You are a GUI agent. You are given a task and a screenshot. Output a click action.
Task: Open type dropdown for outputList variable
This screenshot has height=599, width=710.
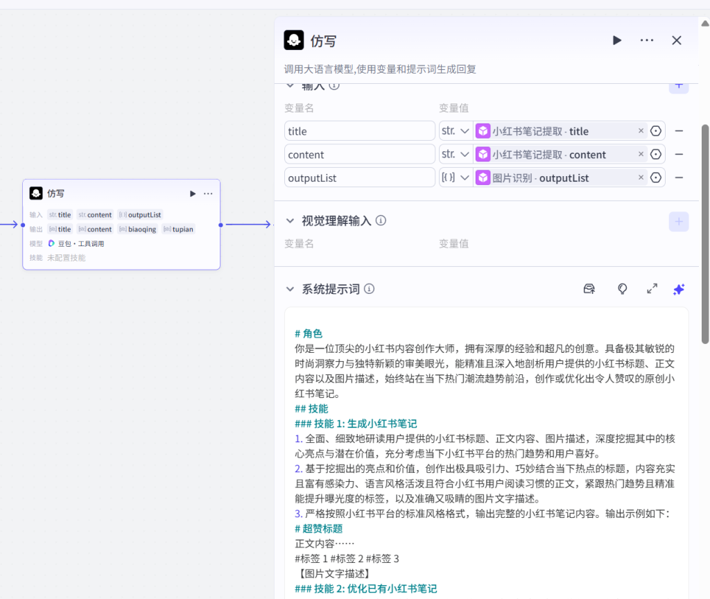pos(456,178)
